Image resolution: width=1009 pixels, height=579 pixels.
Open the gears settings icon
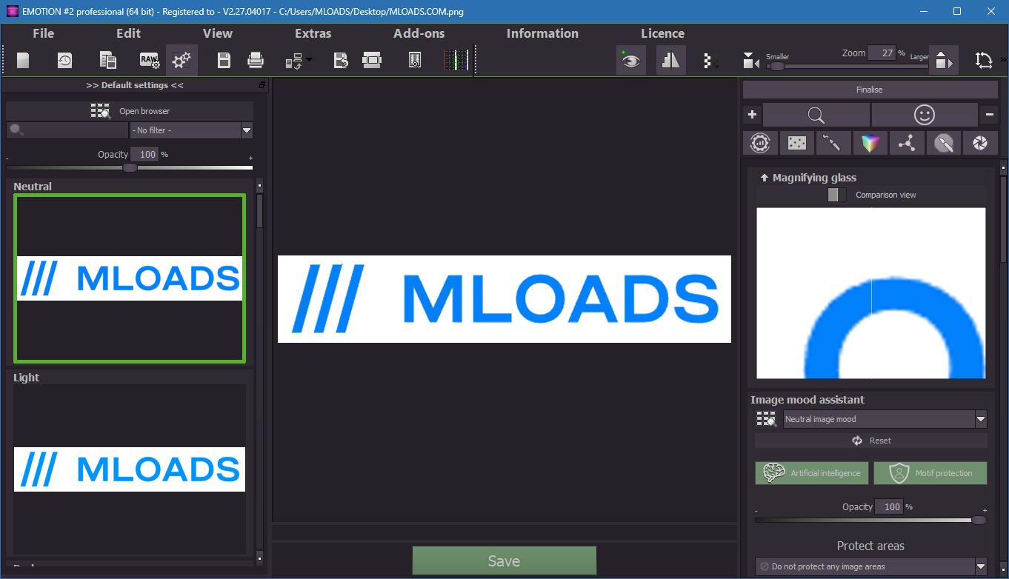[x=182, y=61]
